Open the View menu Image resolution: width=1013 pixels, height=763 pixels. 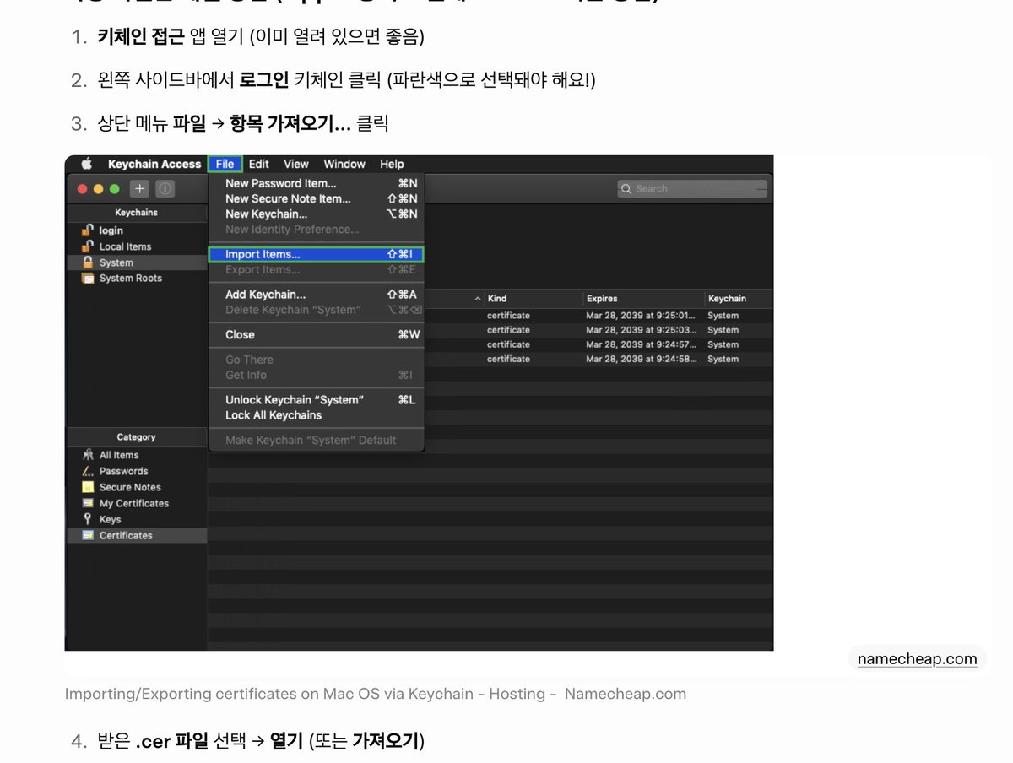point(296,164)
